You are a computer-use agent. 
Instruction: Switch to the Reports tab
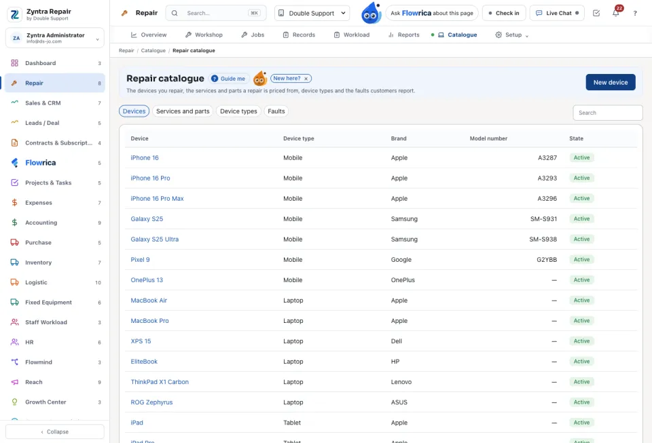tap(403, 35)
